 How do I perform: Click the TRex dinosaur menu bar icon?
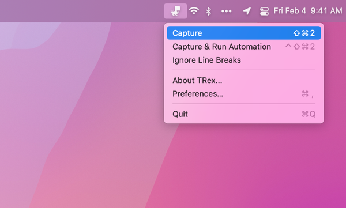click(x=175, y=11)
